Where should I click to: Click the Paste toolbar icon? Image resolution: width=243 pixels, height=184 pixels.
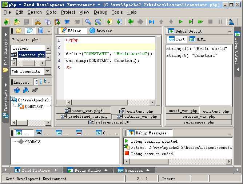pos(57,22)
